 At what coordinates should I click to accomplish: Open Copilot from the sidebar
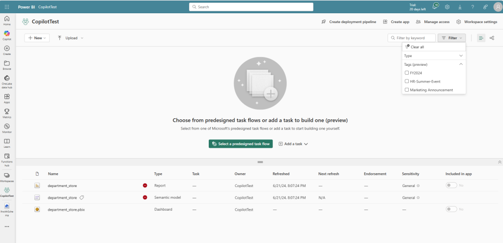[x=7, y=35]
